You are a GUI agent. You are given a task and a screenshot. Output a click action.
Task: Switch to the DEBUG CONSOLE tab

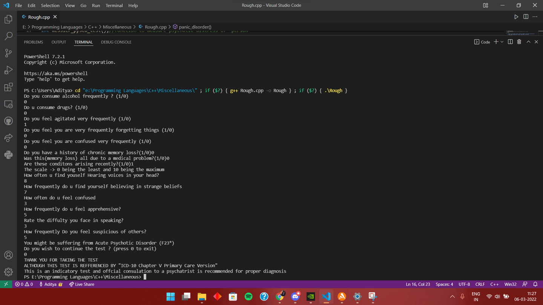[116, 42]
